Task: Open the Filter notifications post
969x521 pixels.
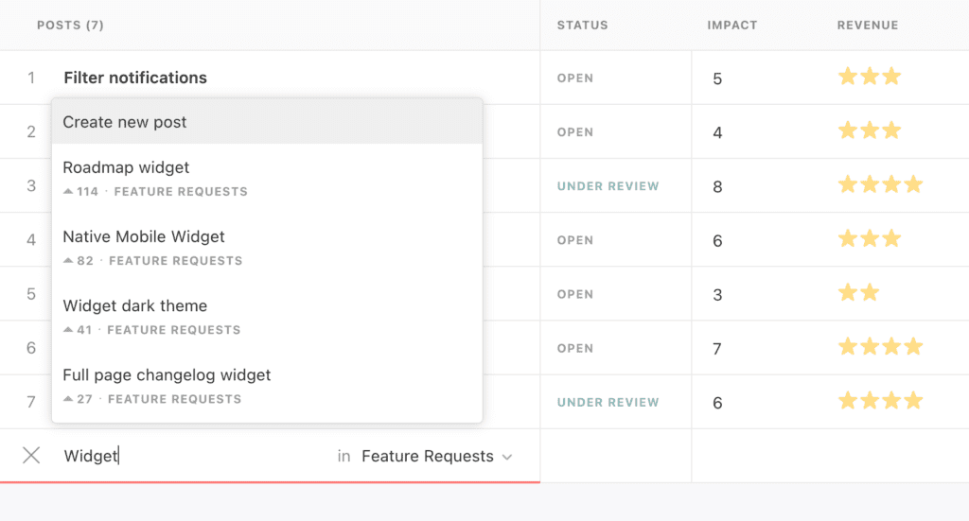Action: point(135,78)
